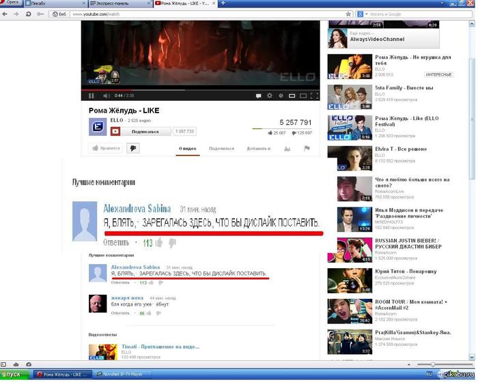Screen dimensions: 478x382
Task: Select the Рома Жёлудь - LIKE taskbar button
Action: pyautogui.click(x=63, y=374)
